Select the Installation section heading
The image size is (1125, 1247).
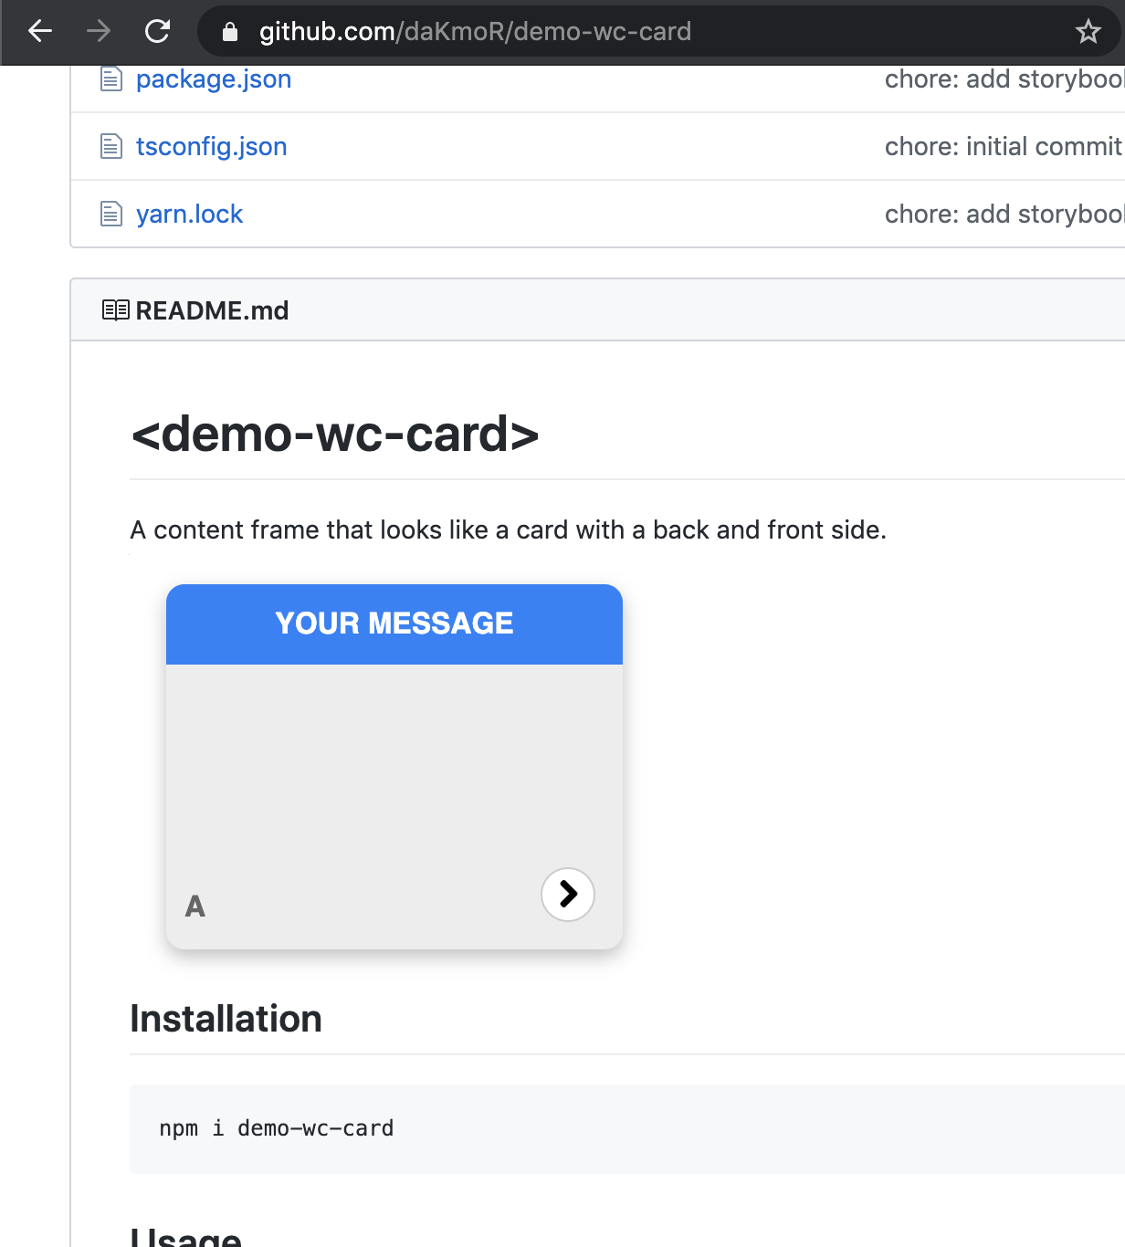coord(226,1018)
